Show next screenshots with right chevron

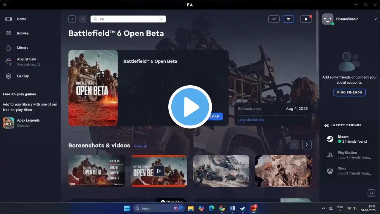click(307, 145)
